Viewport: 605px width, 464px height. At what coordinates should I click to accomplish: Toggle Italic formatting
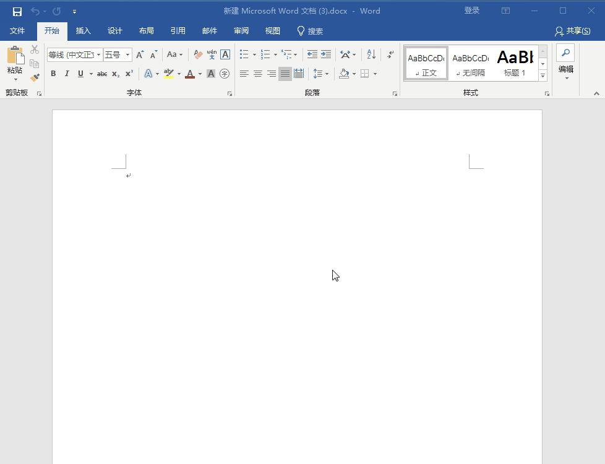coord(67,74)
